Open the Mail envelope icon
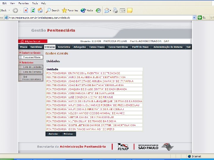 coord(107,10)
